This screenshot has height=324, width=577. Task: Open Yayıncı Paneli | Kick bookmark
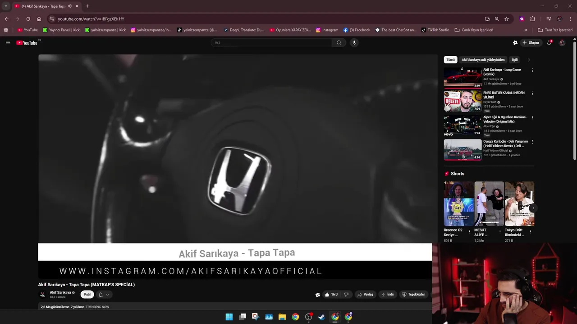click(61, 30)
